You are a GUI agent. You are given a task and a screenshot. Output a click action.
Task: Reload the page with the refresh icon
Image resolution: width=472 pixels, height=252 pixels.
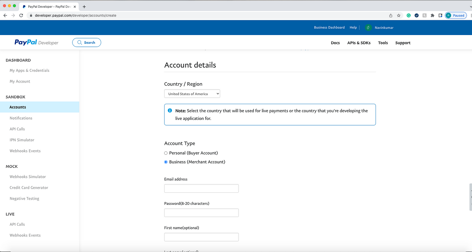click(21, 15)
